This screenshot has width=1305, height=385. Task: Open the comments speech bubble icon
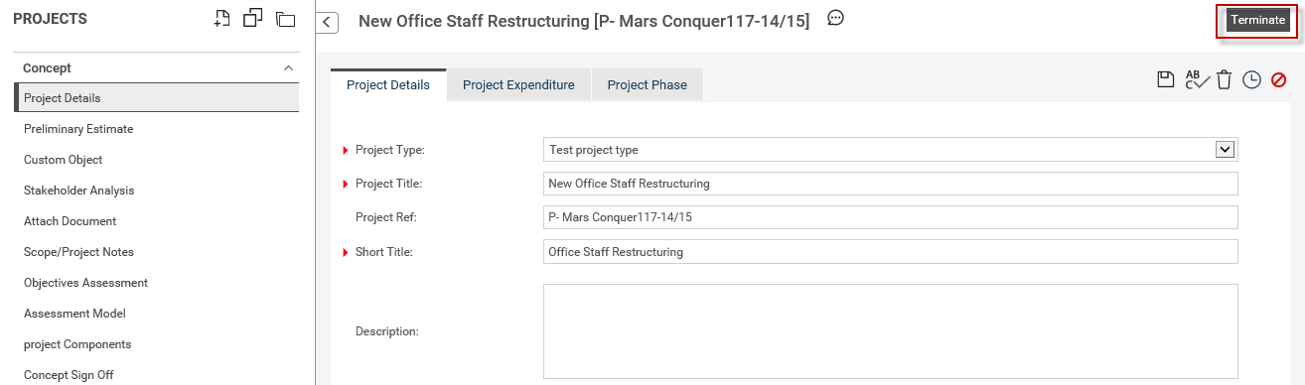pos(836,18)
